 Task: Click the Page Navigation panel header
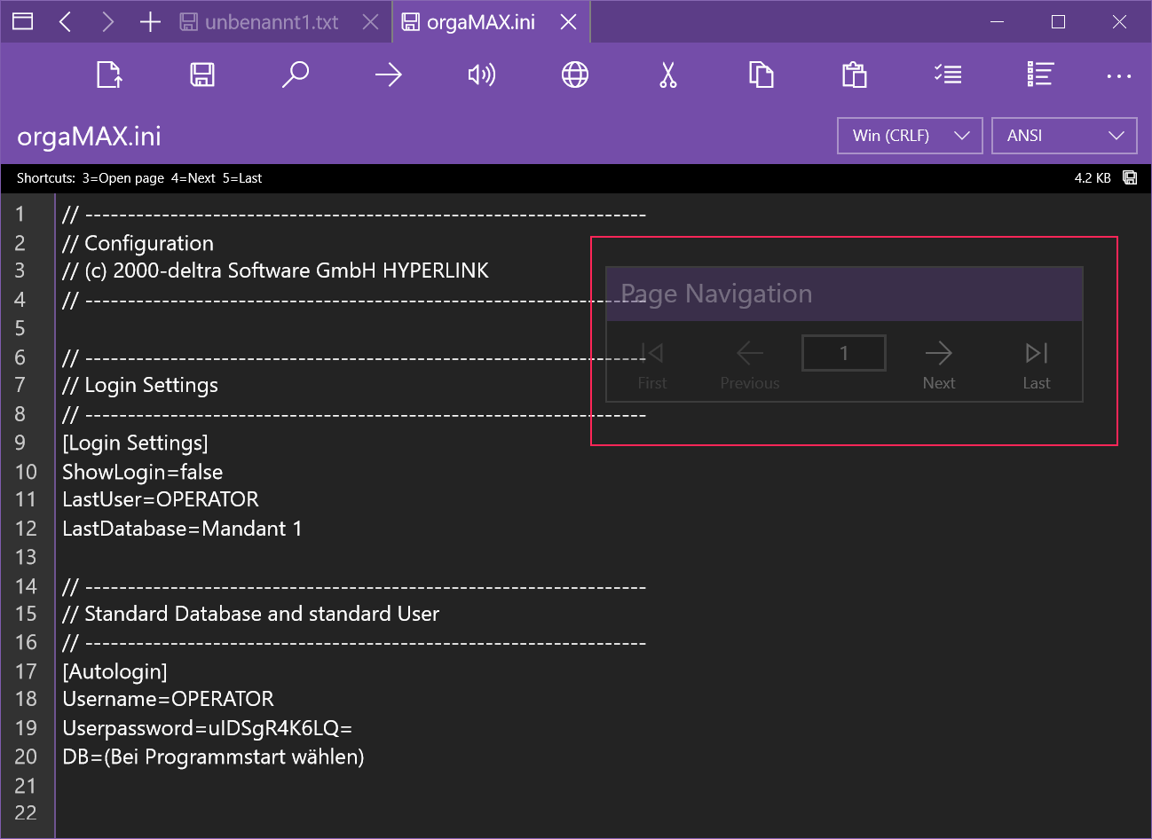844,294
